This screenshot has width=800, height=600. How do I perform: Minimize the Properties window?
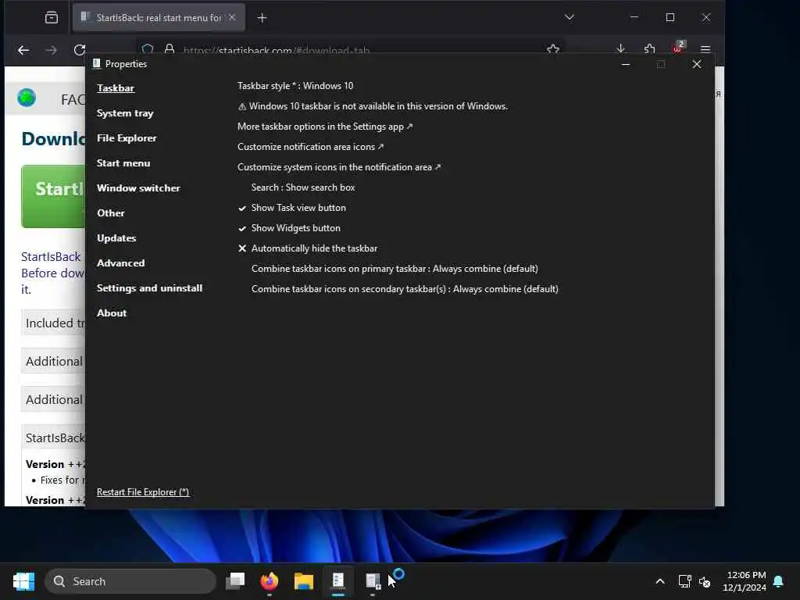click(626, 64)
